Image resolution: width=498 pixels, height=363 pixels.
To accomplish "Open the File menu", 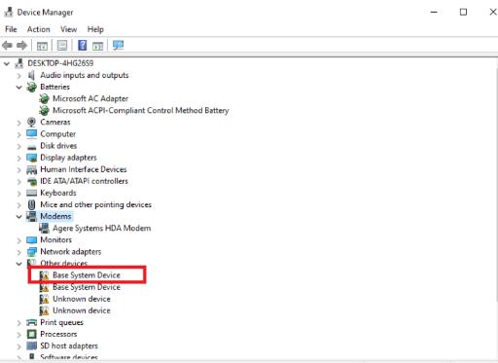I will [11, 29].
